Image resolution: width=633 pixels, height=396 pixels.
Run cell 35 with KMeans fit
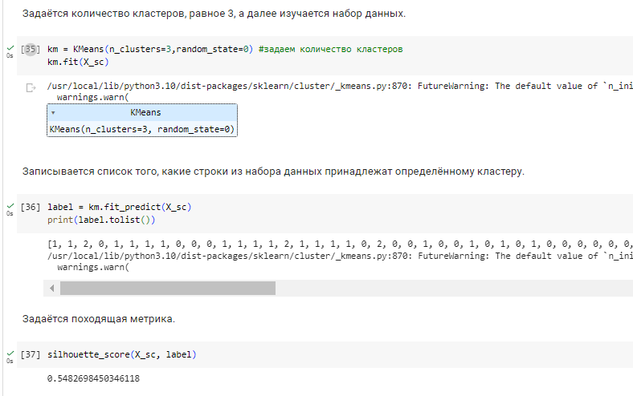pos(31,49)
